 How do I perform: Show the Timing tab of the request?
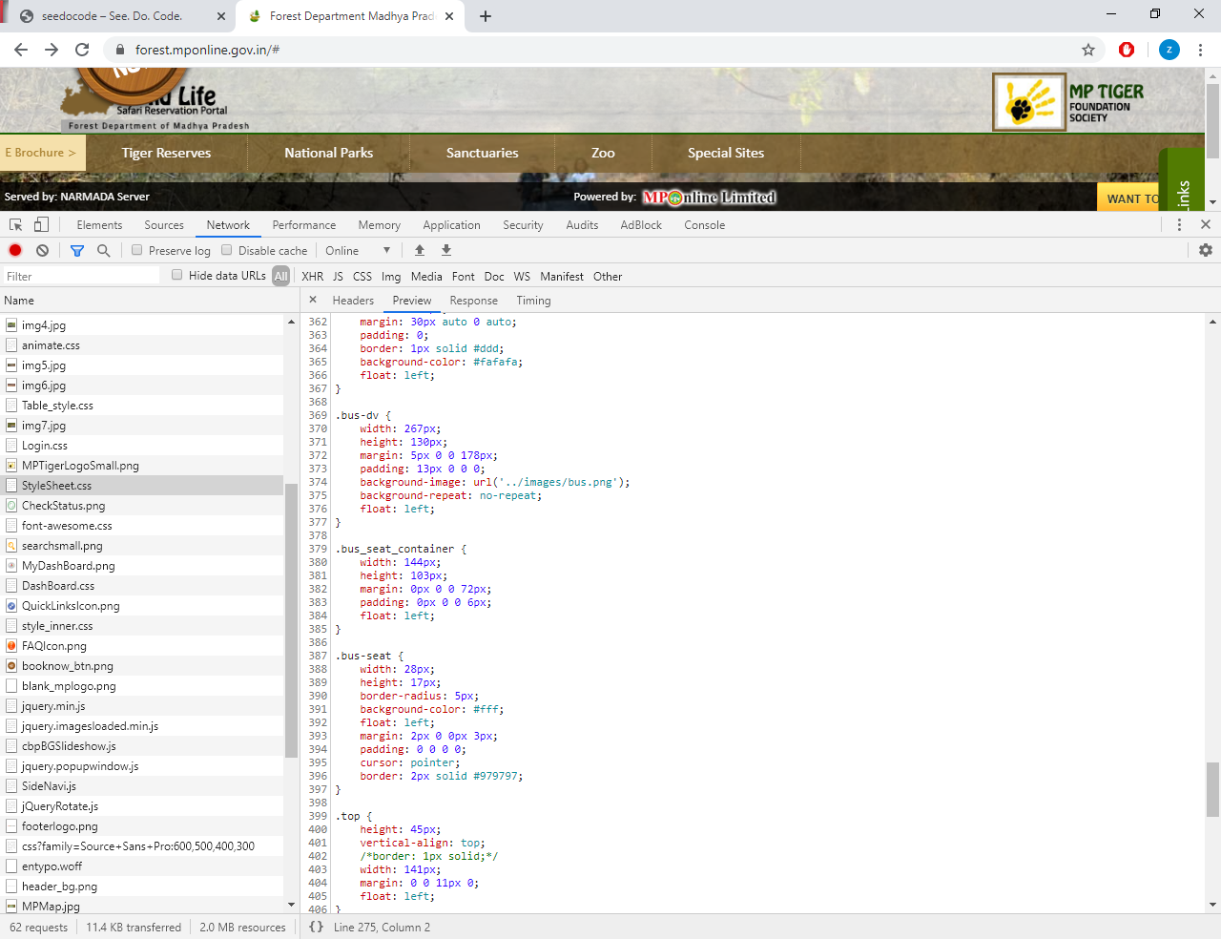tap(534, 301)
